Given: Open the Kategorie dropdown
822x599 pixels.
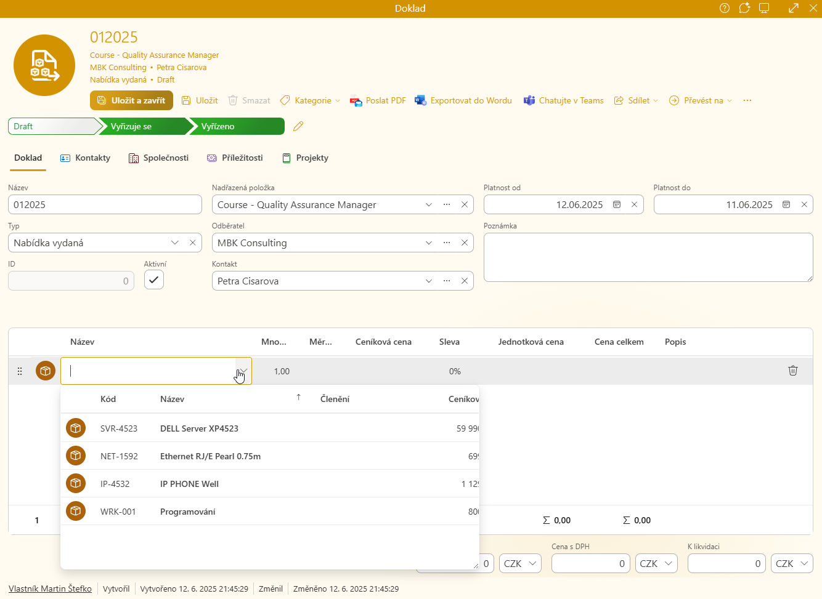Looking at the screenshot, I should [310, 100].
